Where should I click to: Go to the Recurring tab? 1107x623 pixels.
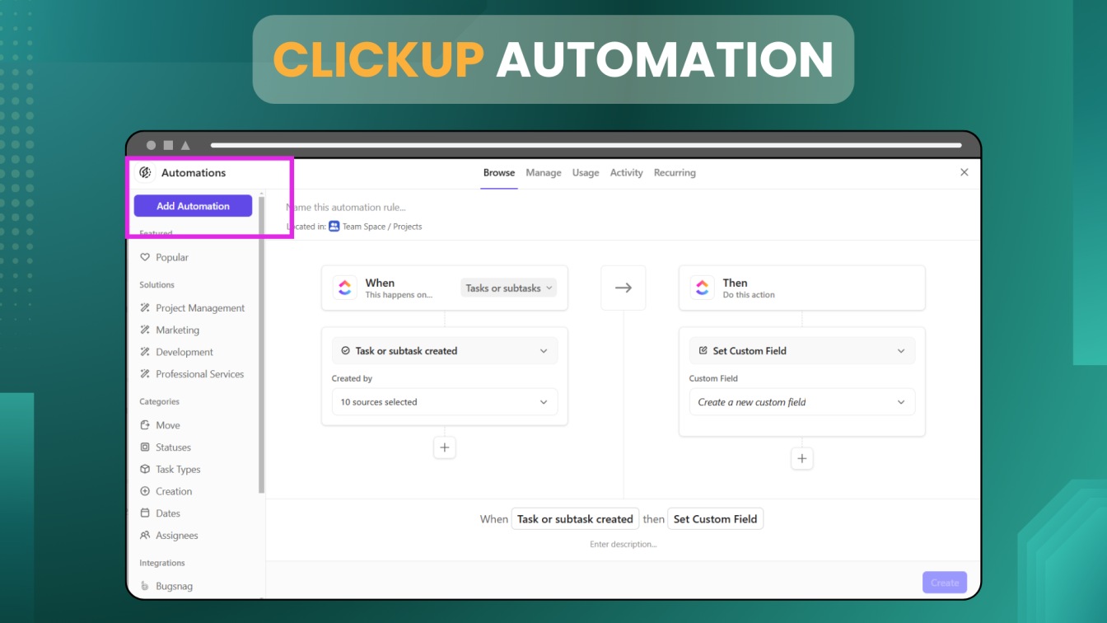click(675, 173)
